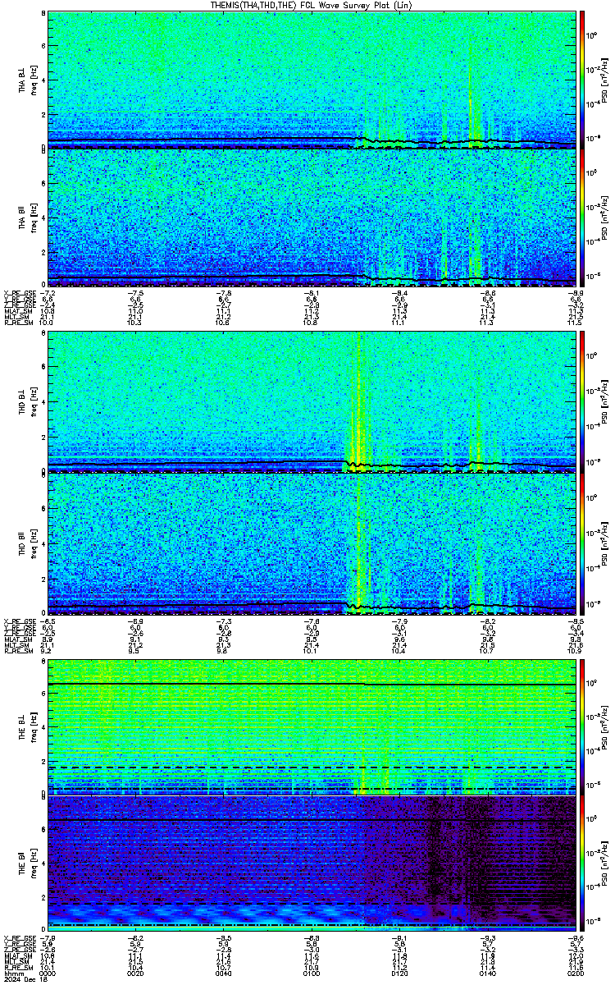Click the X_RE_GSE value -9.3
Viewport: 615px width, 985px height.
coord(487,938)
